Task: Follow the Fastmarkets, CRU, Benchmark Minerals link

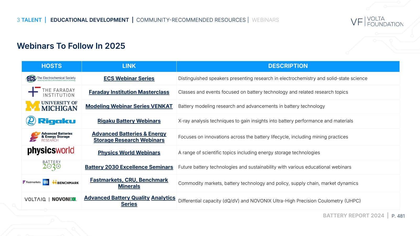Action: (129, 183)
